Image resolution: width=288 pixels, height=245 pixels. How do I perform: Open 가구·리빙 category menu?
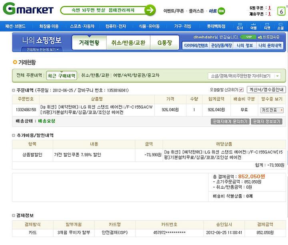point(182,26)
